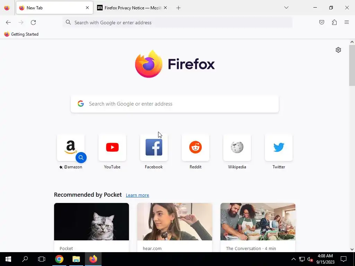Viewport: 355px width, 266px height.
Task: Open the Reddit shortcut tile
Action: (196, 148)
